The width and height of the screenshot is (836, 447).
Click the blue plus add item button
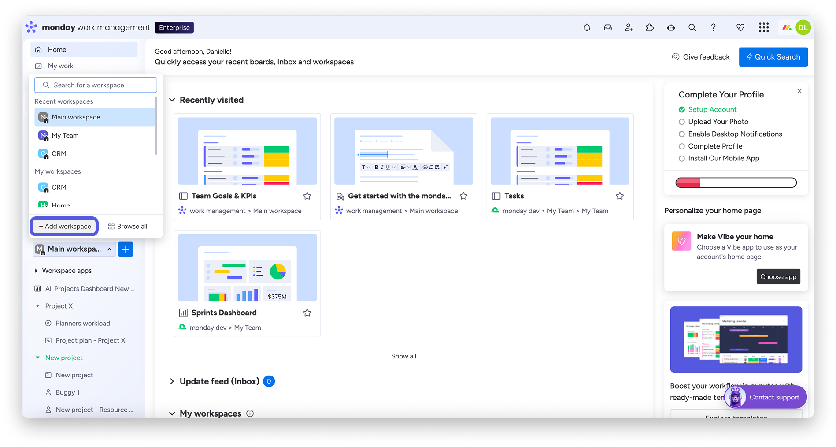pos(126,249)
